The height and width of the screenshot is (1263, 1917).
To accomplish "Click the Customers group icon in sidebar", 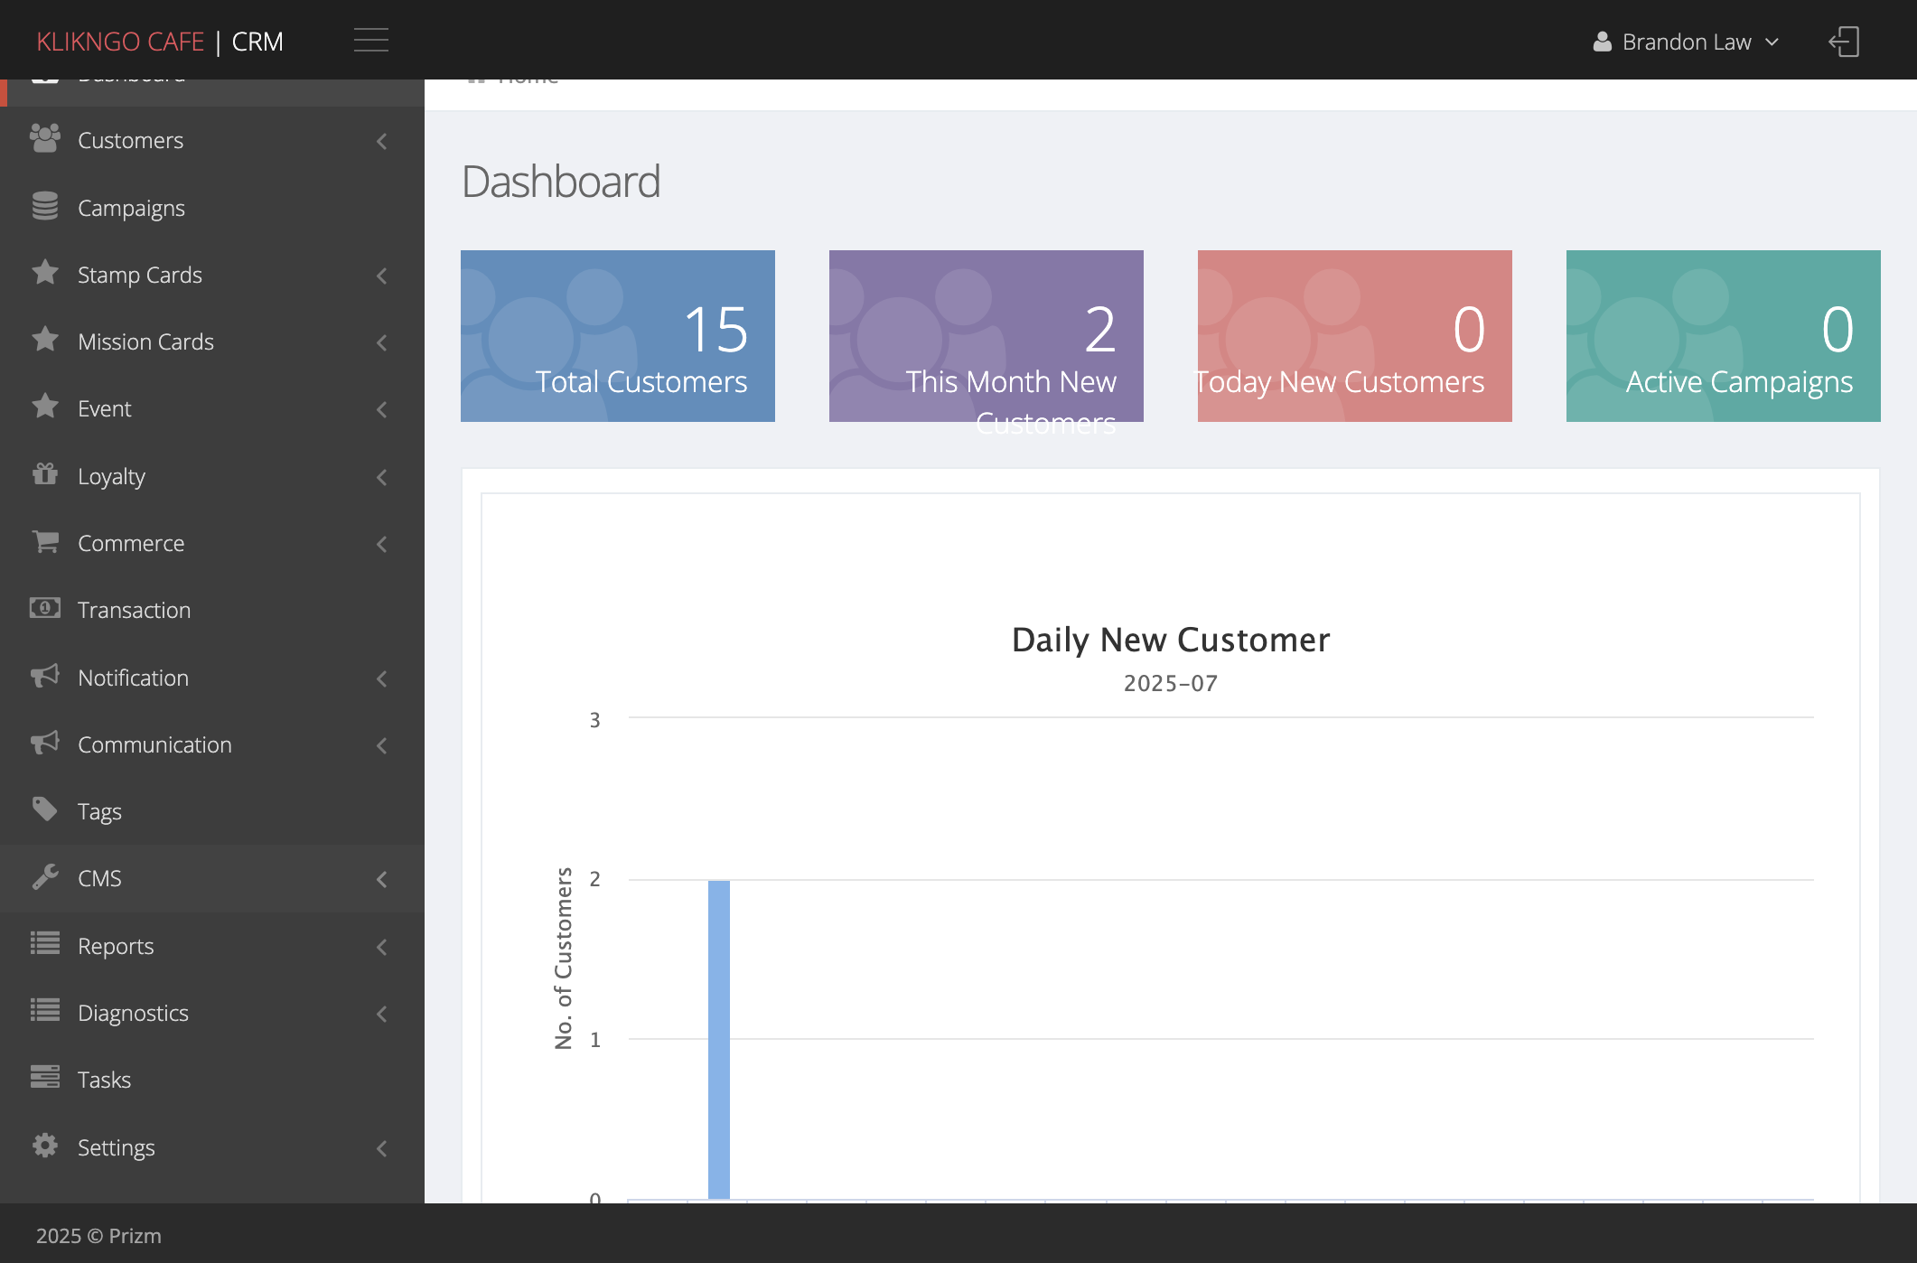I will pyautogui.click(x=45, y=138).
